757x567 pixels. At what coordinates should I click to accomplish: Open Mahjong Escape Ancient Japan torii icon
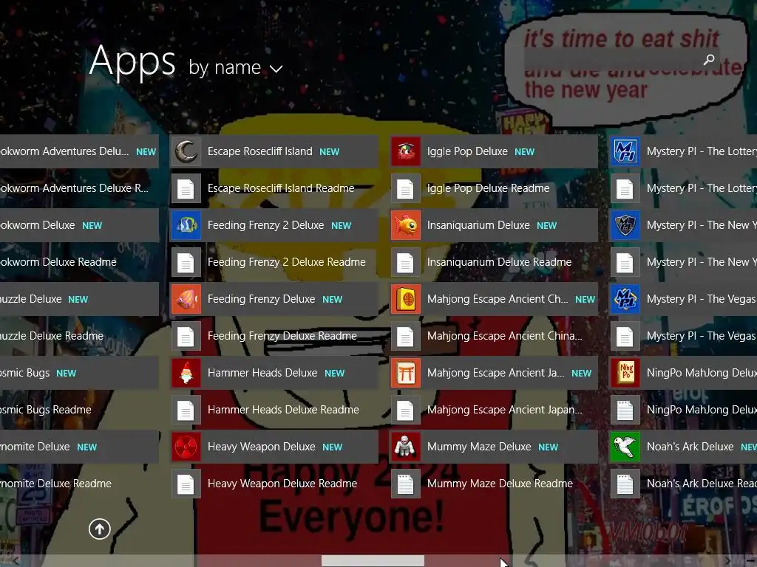point(406,373)
